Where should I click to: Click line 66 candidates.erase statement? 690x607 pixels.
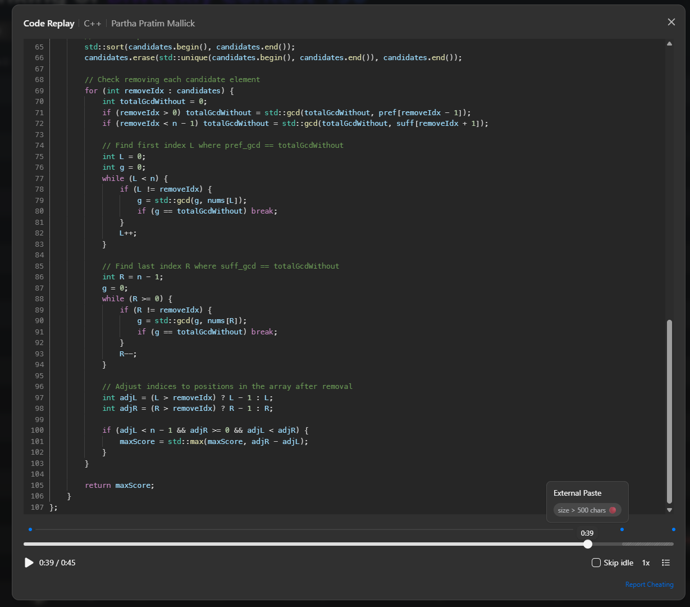[273, 57]
